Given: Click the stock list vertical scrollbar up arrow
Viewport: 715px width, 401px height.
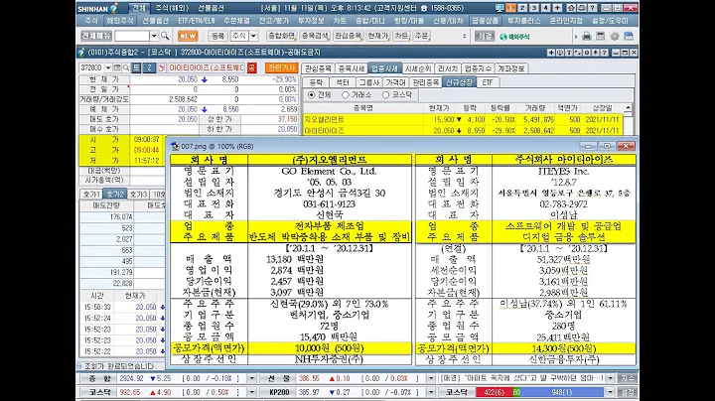Looking at the screenshot, I should [629, 108].
